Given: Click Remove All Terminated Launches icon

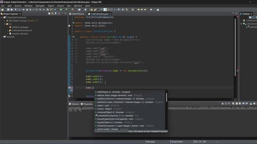Looking at the screenshot, I should pyautogui.click(x=229, y=104).
